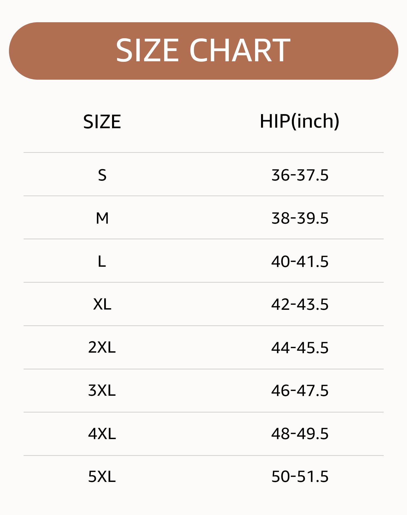Click the 50-51.5 hip measurement
The image size is (407, 515).
[300, 477]
